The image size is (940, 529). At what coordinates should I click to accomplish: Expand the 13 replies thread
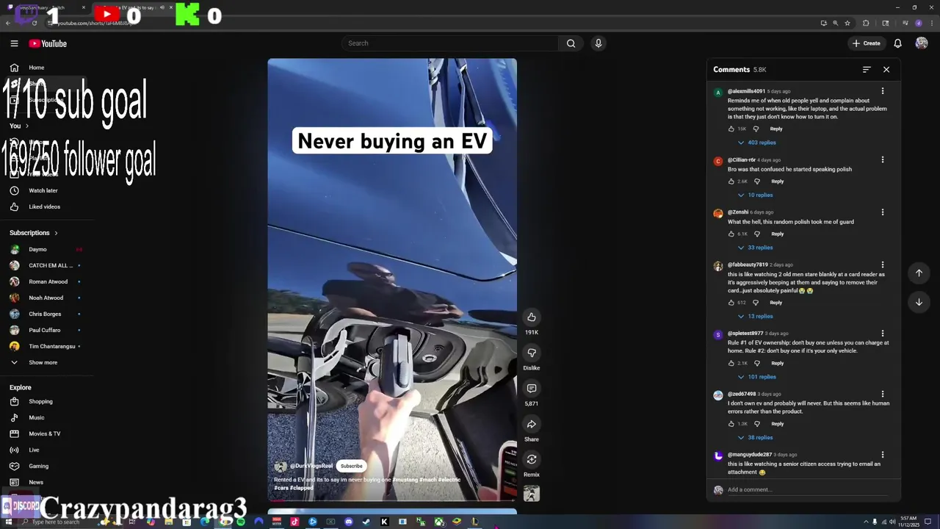pyautogui.click(x=756, y=317)
